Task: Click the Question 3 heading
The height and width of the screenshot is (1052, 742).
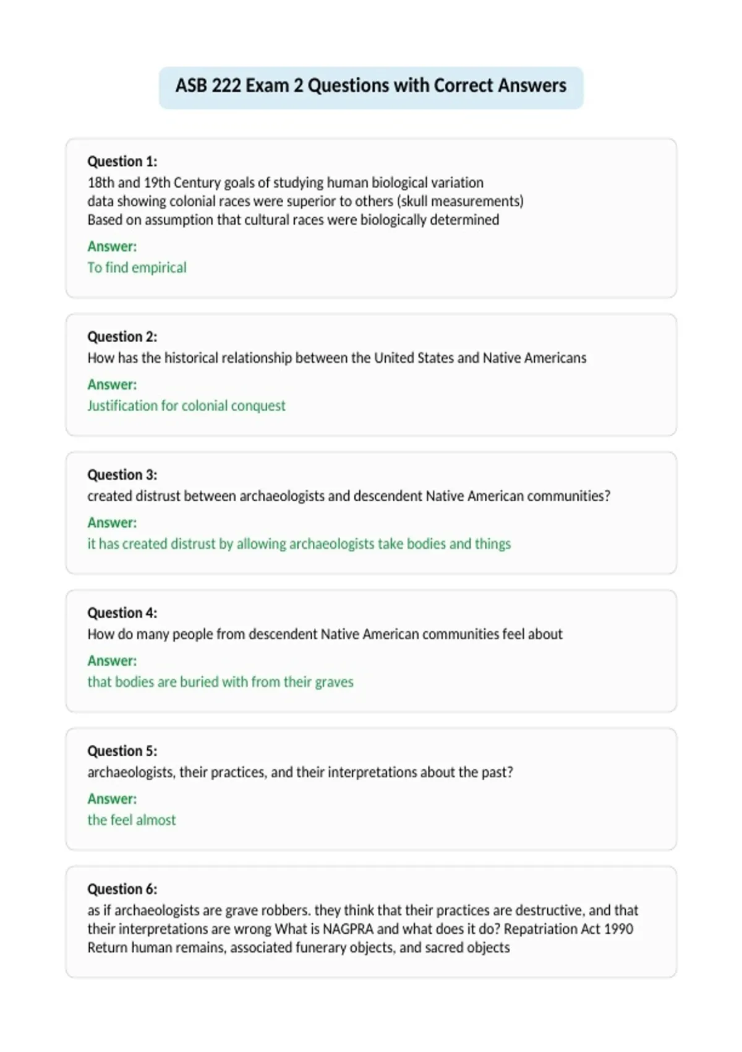Action: pyautogui.click(x=122, y=475)
